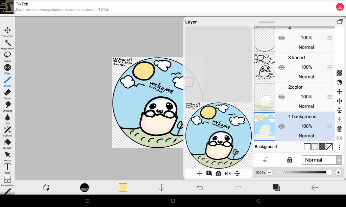
Task: Choose the Text tool
Action: (x=7, y=167)
